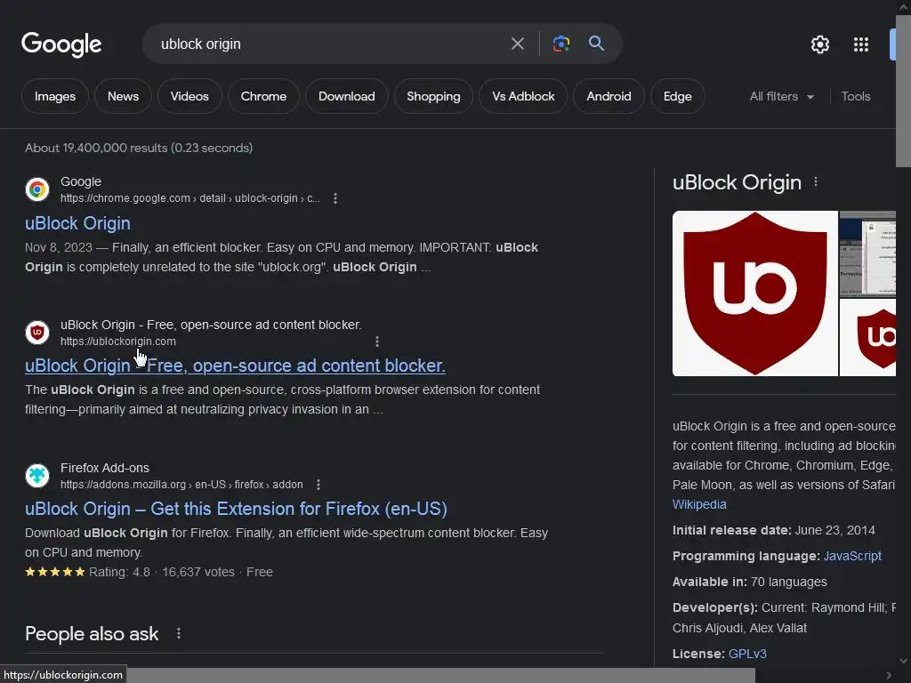Select the Android filter chip
The image size is (911, 683).
coord(609,96)
